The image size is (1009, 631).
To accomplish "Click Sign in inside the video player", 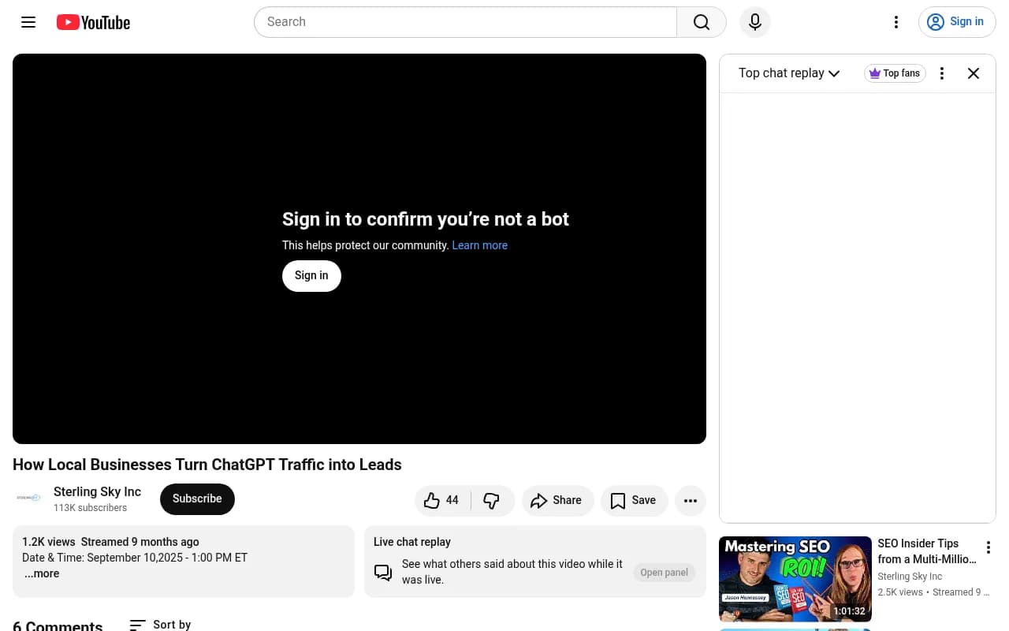I will [x=311, y=275].
